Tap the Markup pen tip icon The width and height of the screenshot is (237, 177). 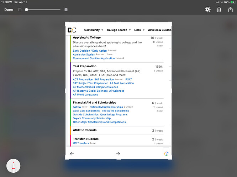(x=207, y=10)
